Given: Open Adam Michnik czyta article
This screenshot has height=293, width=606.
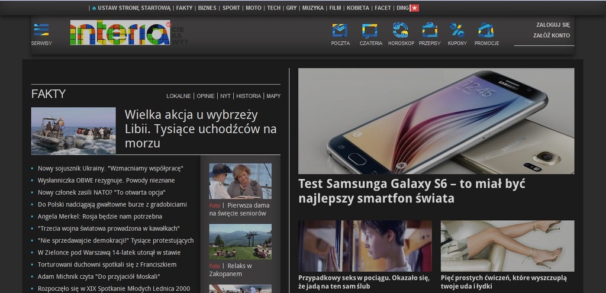Looking at the screenshot, I should [x=99, y=276].
